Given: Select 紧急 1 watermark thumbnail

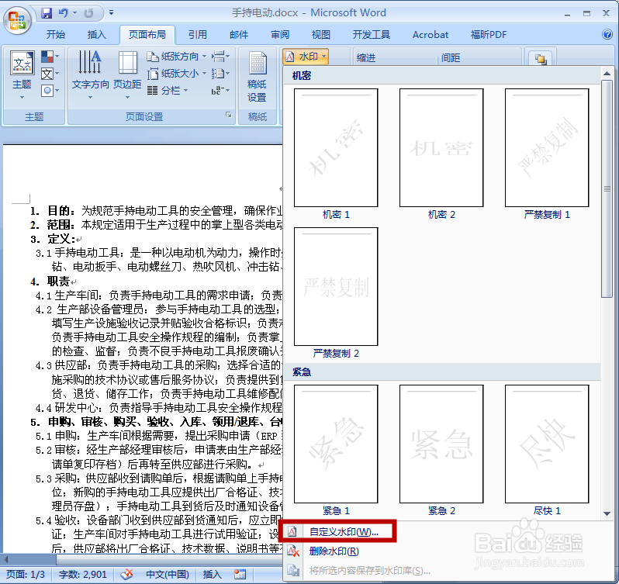Looking at the screenshot, I should (336, 444).
